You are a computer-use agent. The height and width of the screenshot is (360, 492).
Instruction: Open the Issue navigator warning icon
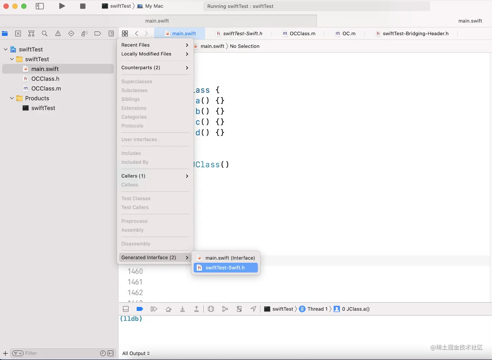pos(58,33)
